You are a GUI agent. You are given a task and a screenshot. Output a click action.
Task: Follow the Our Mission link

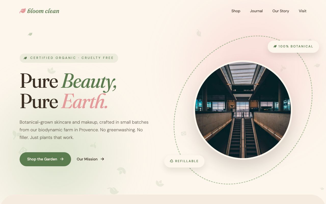coord(87,159)
